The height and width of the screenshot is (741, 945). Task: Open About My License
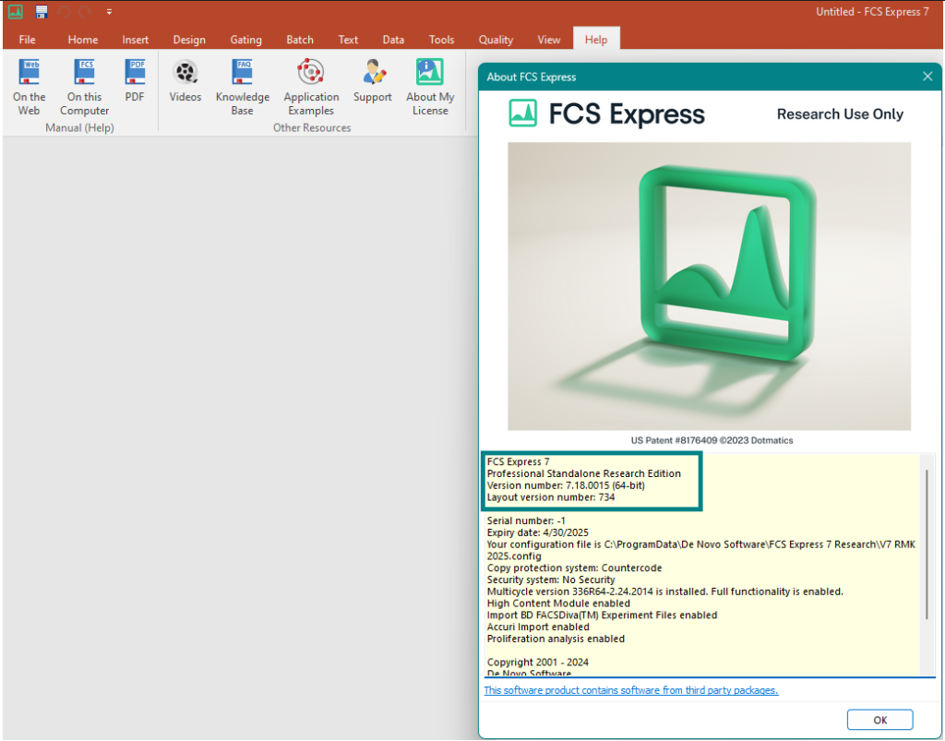[x=430, y=85]
